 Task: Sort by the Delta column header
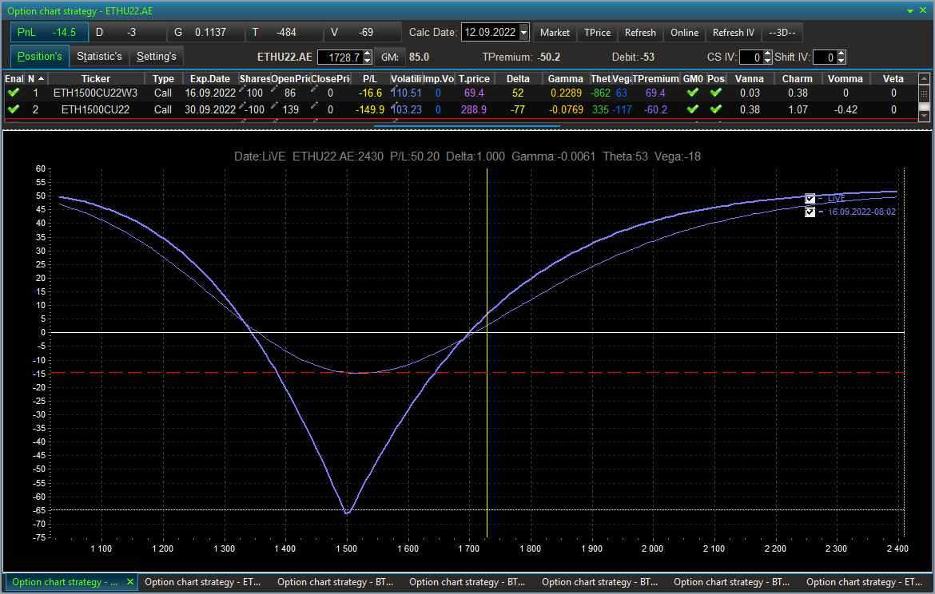click(518, 79)
